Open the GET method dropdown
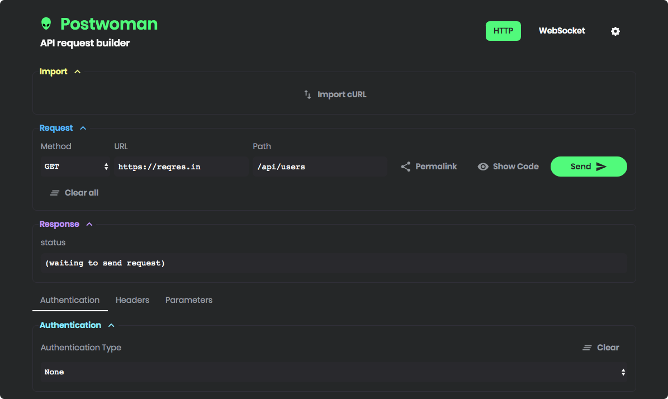 coord(75,167)
